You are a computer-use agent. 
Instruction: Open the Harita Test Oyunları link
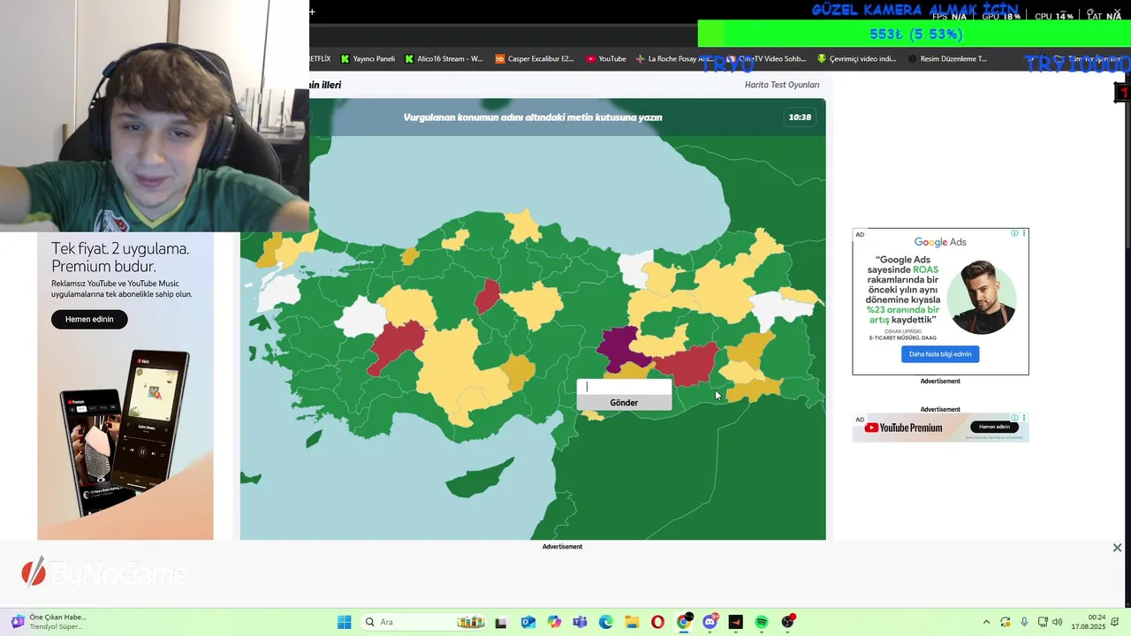point(782,85)
